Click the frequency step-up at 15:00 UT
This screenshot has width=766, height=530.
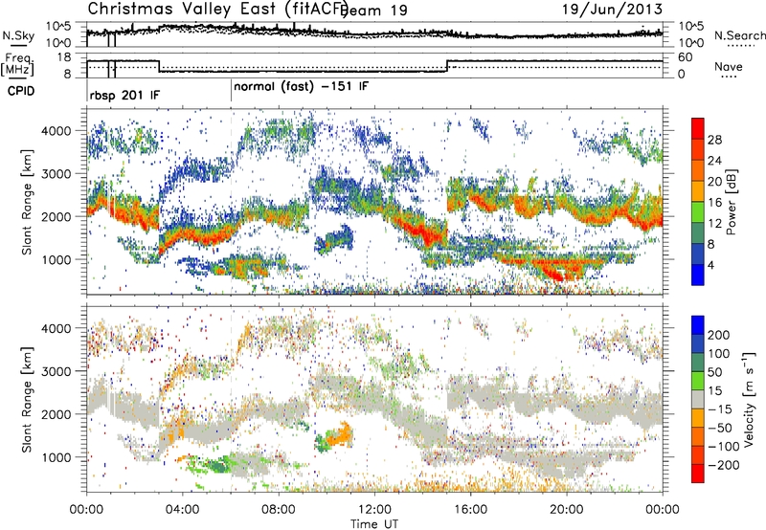tap(447, 66)
